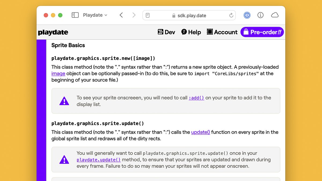This screenshot has height=181, width=322.
Task: Go forward to the next page
Action: point(134,15)
